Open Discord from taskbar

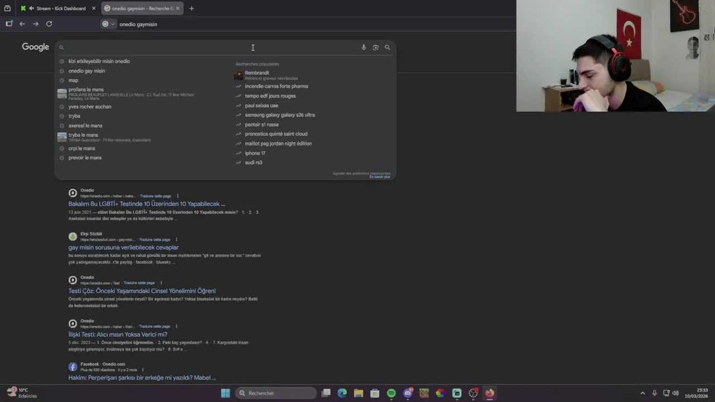pyautogui.click(x=408, y=393)
